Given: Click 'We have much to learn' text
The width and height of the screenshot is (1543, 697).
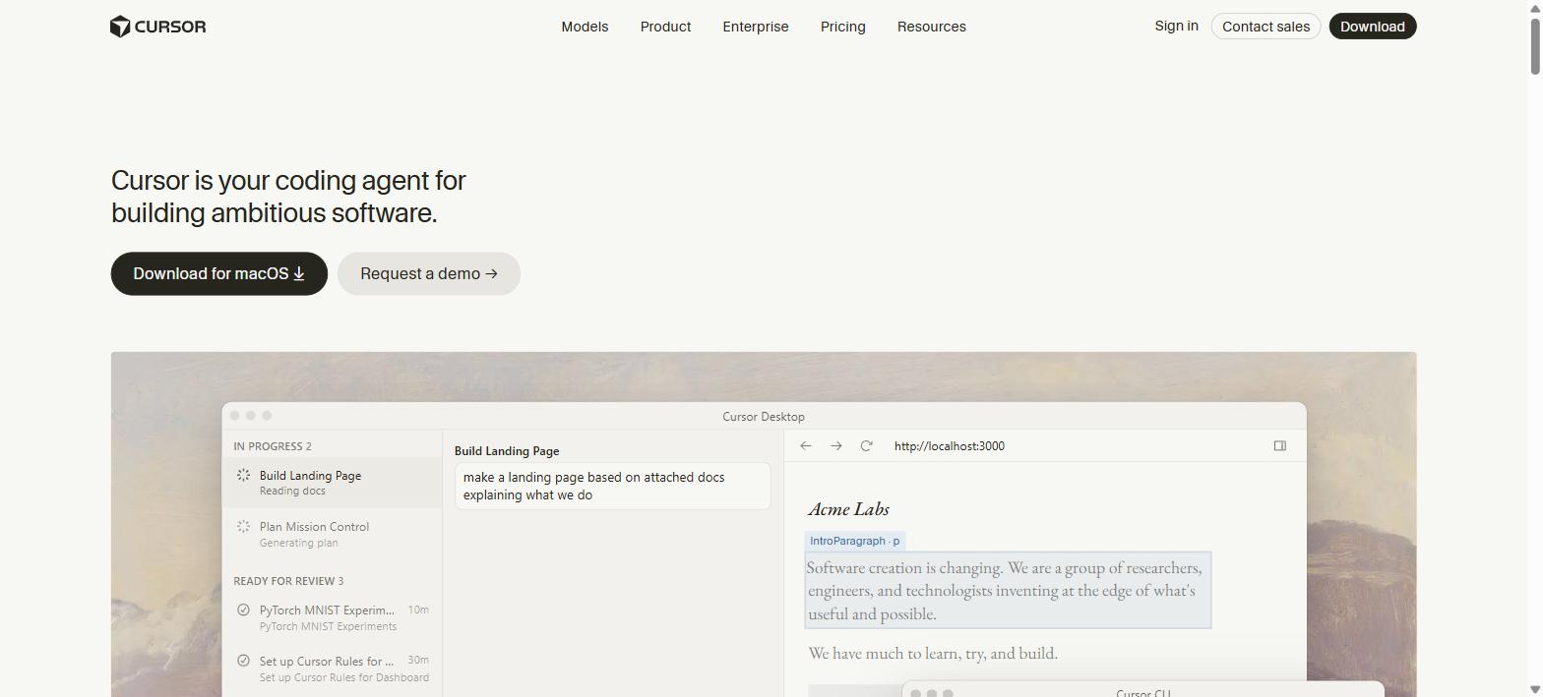Looking at the screenshot, I should [x=933, y=653].
